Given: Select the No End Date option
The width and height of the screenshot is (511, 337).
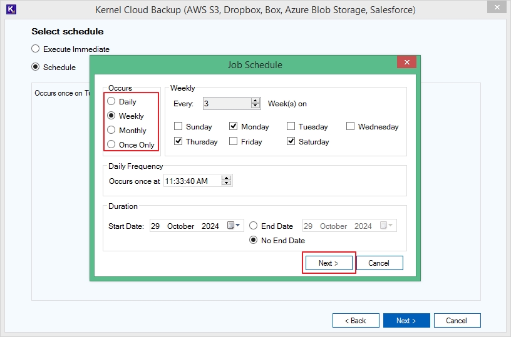Looking at the screenshot, I should 253,240.
